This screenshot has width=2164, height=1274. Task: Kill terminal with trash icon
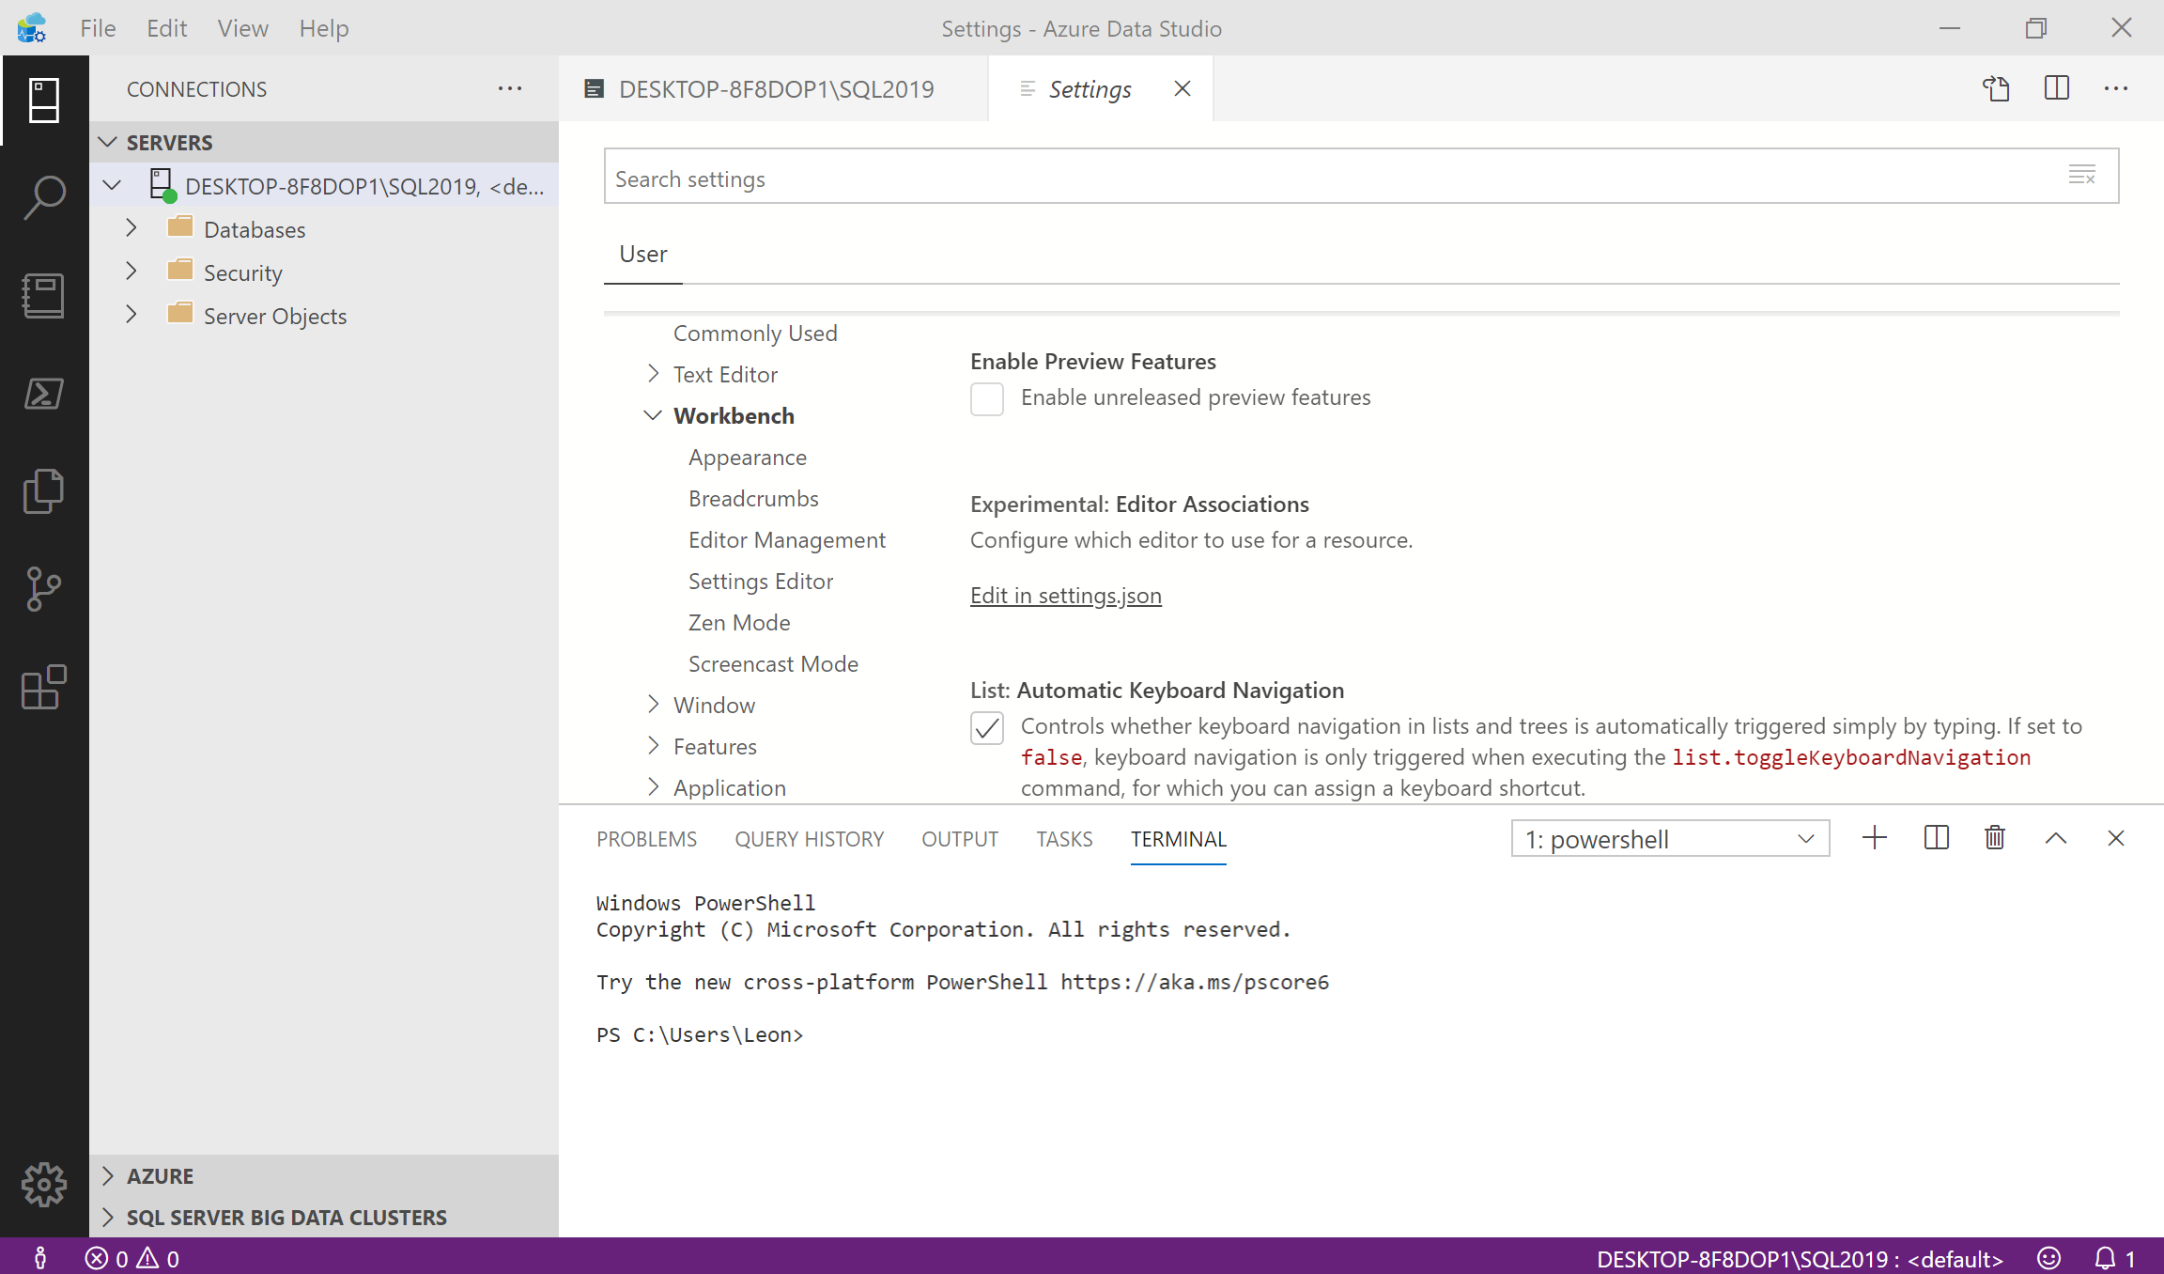(x=1995, y=838)
